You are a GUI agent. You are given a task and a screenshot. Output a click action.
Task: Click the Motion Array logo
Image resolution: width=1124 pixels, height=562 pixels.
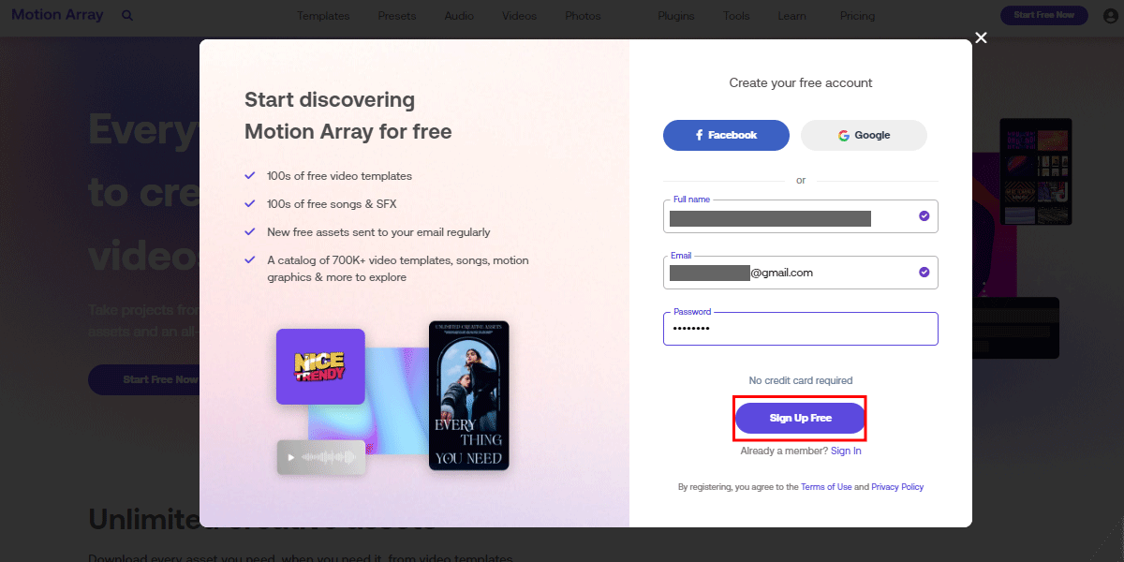[x=57, y=15]
